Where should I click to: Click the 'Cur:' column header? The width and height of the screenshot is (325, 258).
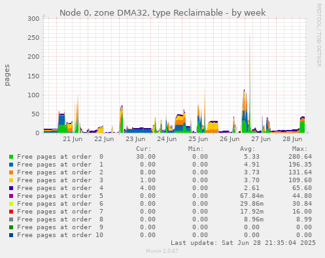(144, 149)
